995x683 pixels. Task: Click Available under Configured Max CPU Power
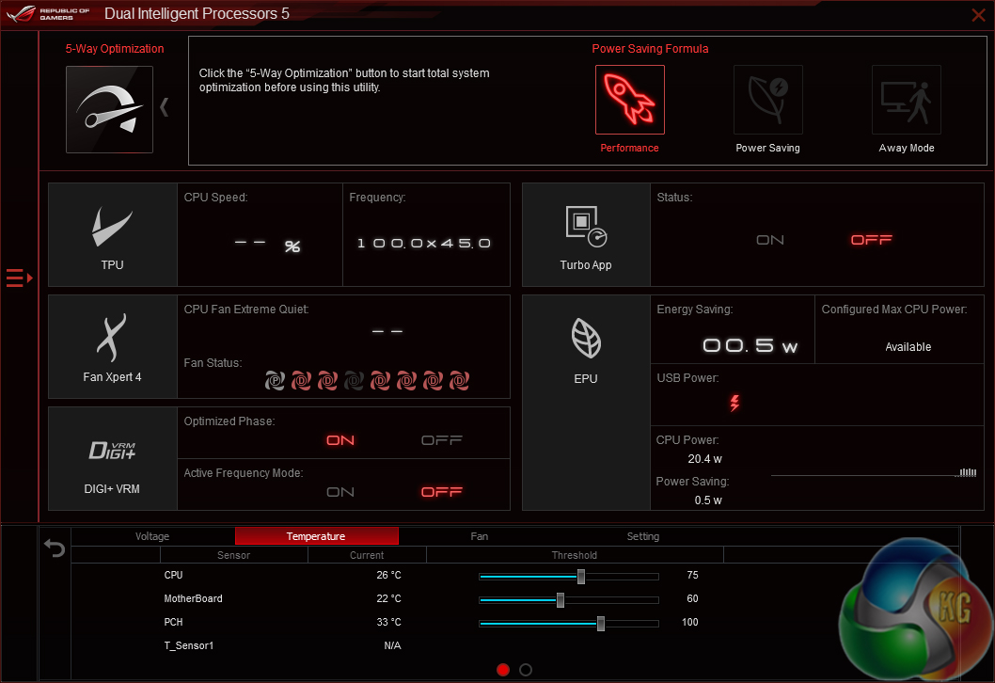pyautogui.click(x=908, y=347)
